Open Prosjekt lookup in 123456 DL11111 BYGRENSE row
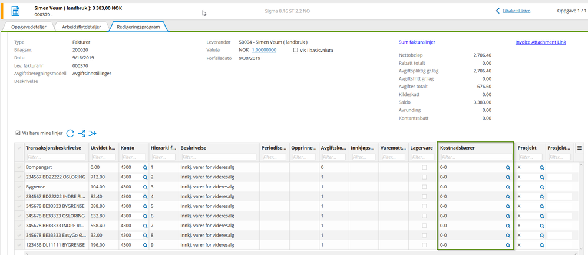This screenshot has width=588, height=255. pyautogui.click(x=542, y=245)
